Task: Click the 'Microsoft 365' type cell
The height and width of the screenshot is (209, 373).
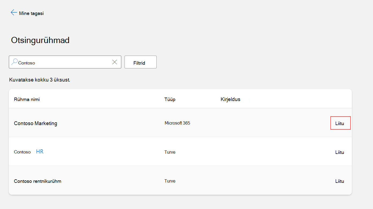Action: [177, 123]
